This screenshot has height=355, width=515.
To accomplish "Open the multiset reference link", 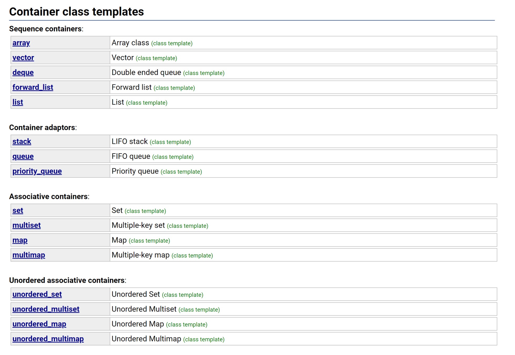I will [x=27, y=225].
